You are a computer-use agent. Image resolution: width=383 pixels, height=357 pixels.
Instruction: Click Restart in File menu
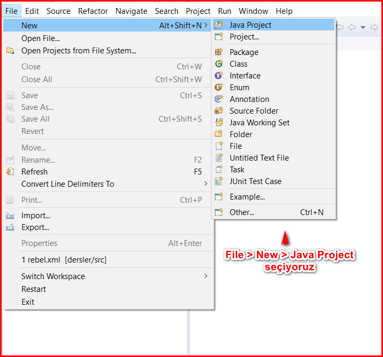(x=107, y=289)
